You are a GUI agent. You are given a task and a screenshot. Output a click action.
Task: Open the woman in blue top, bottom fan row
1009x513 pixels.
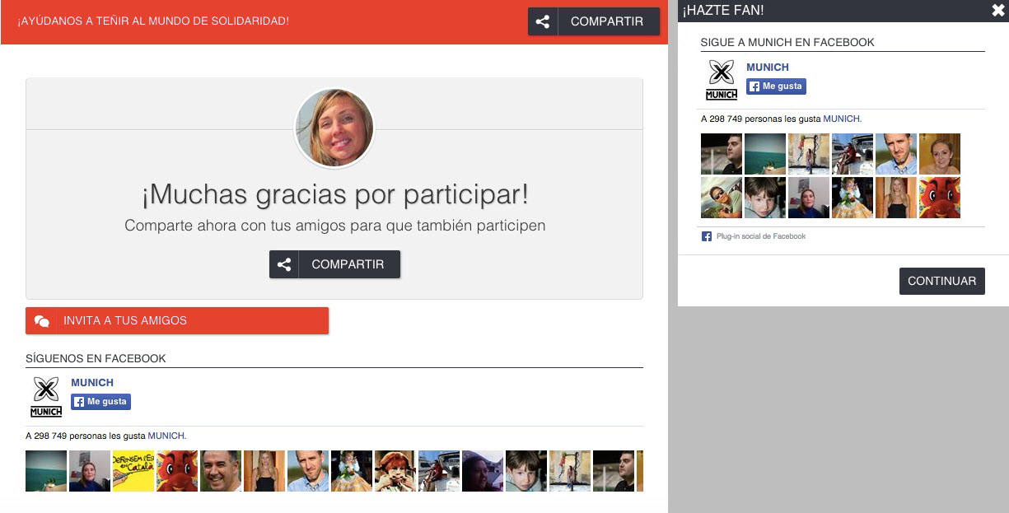pyautogui.click(x=90, y=471)
